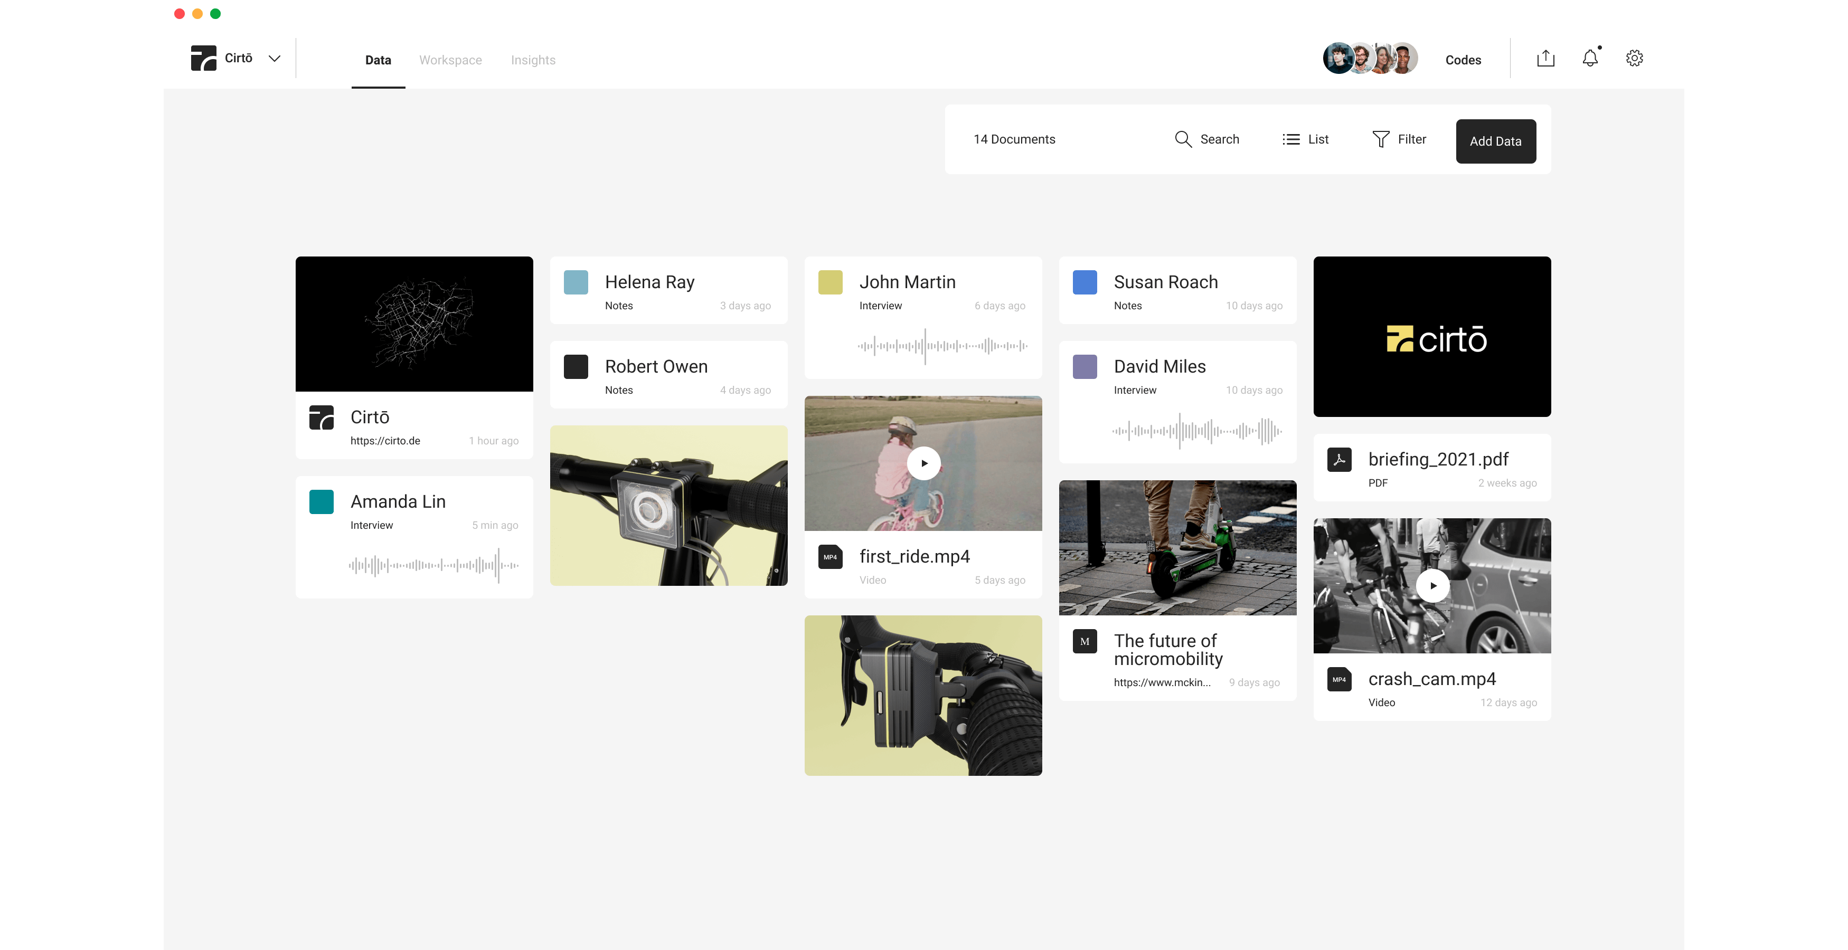Switch to List view label

pyautogui.click(x=1318, y=139)
